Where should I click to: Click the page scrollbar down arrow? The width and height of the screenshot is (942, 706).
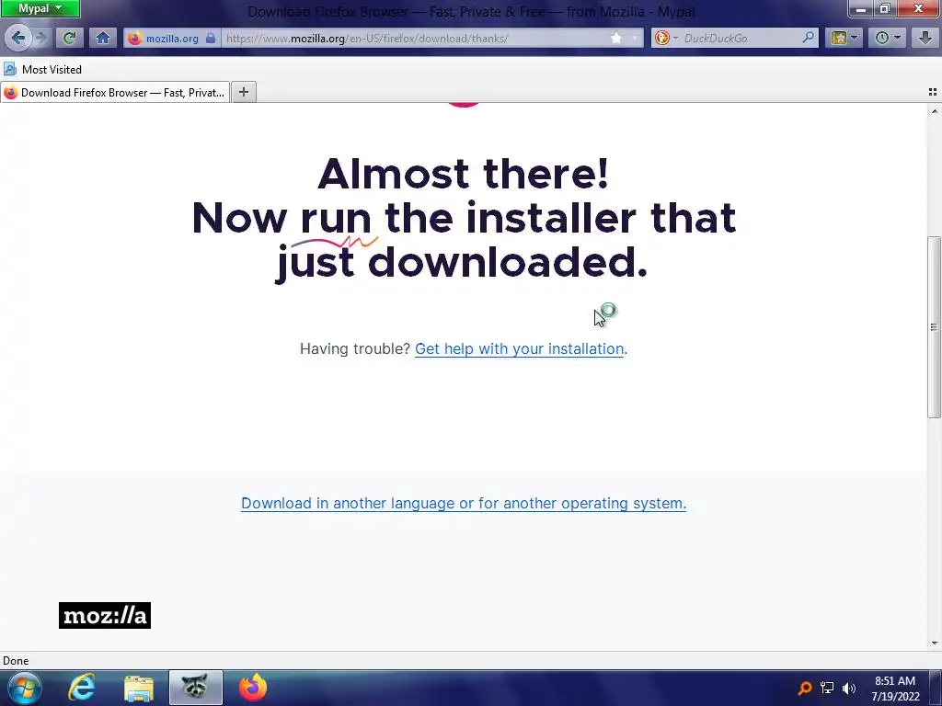click(935, 643)
